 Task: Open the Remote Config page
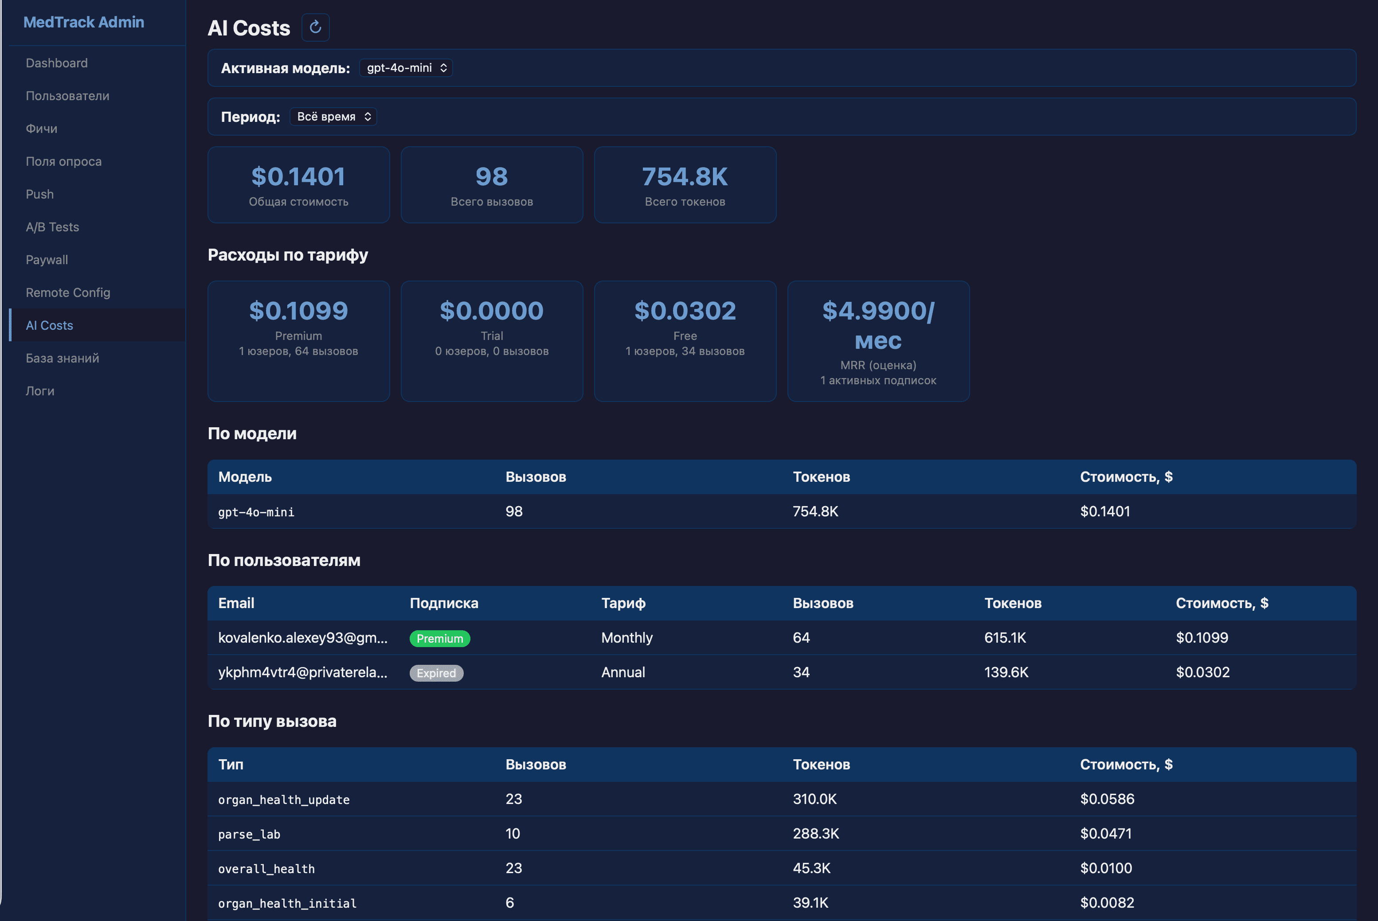pyautogui.click(x=67, y=293)
